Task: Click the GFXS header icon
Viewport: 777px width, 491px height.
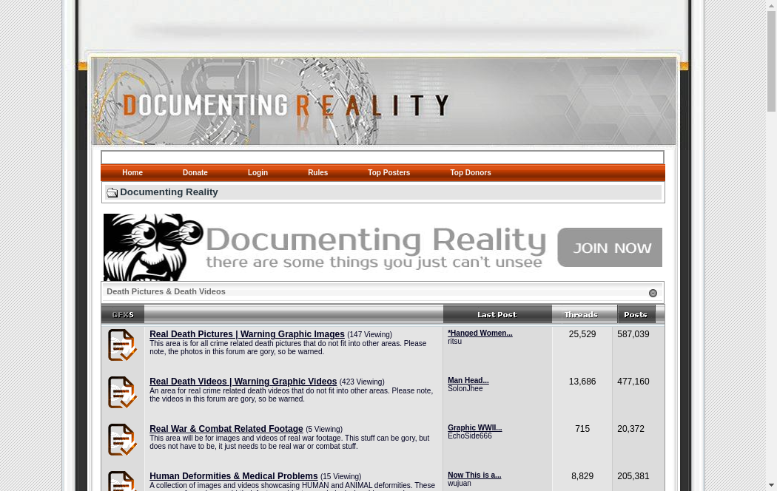Action: click(123, 315)
